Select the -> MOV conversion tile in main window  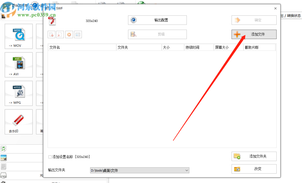(19, 36)
